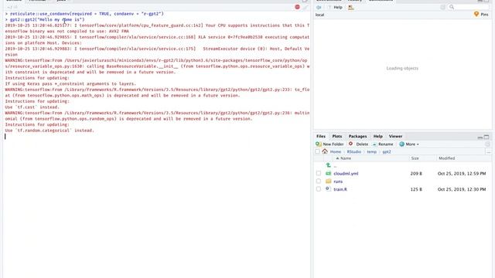The height and width of the screenshot is (278, 495).
Task: Toggle the select-all files checkbox
Action: click(317, 151)
